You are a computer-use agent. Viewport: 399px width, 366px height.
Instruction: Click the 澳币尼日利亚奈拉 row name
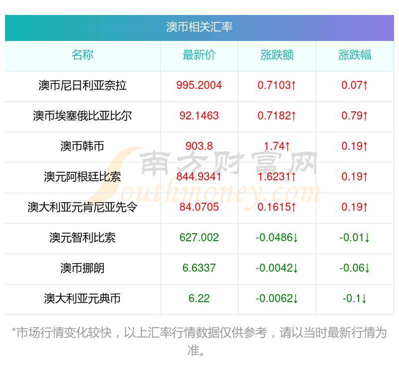pyautogui.click(x=82, y=85)
